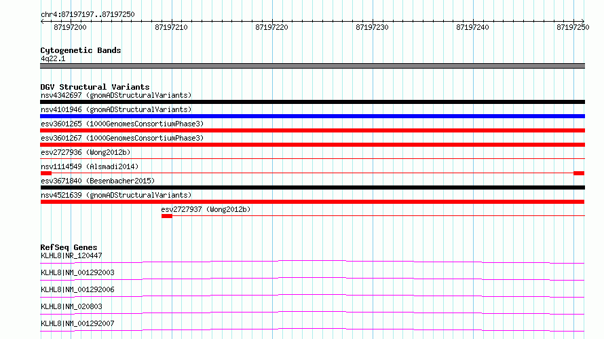This screenshot has width=604, height=339.
Task: Click the right red block of nsv1114549
Action: tap(579, 173)
